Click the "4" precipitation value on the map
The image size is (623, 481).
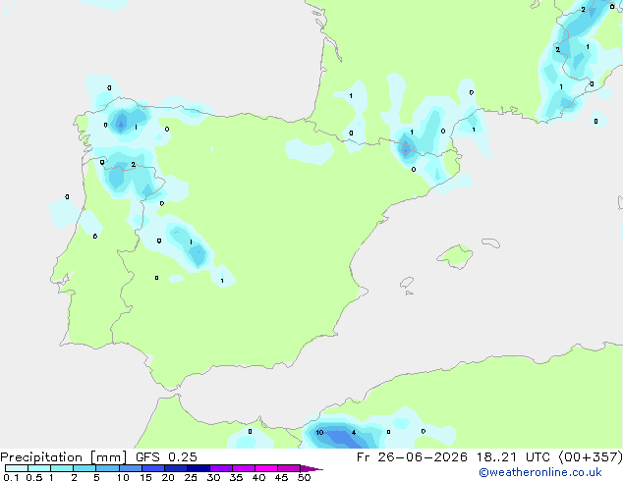(x=354, y=433)
